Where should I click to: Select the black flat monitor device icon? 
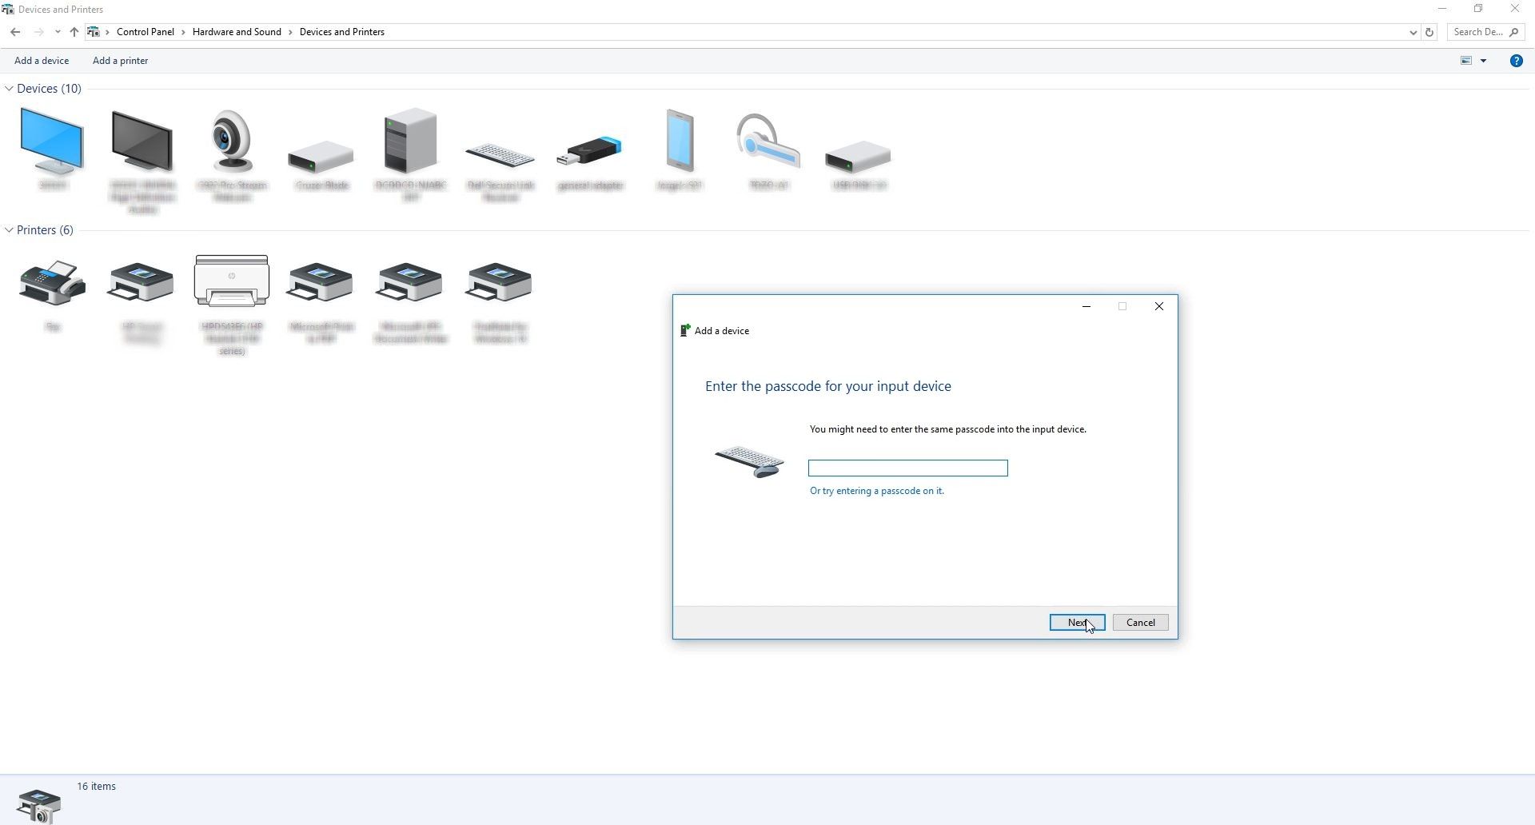point(142,141)
